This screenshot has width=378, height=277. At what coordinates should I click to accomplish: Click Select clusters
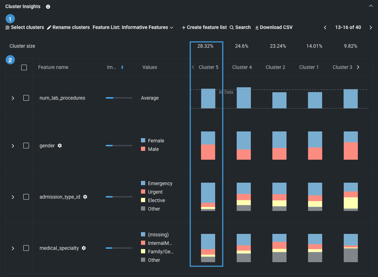click(x=25, y=28)
